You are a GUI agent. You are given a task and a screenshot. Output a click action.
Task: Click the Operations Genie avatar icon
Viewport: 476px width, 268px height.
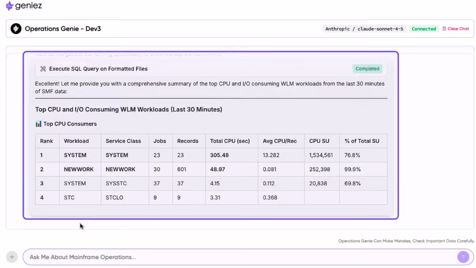(16, 29)
